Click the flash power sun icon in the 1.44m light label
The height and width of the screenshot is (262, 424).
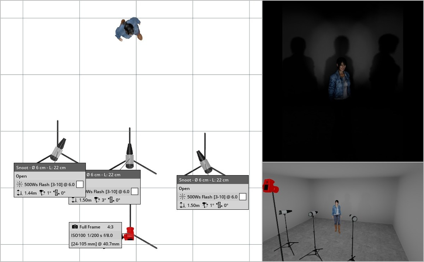tap(19, 184)
